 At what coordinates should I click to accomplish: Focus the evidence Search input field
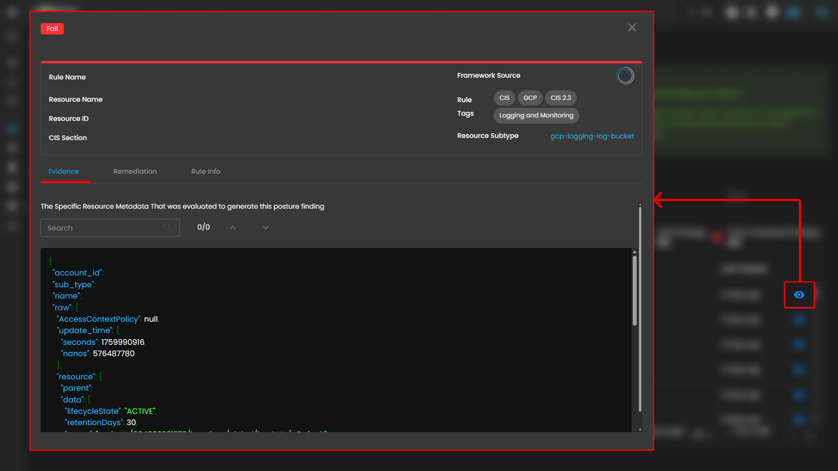(103, 228)
